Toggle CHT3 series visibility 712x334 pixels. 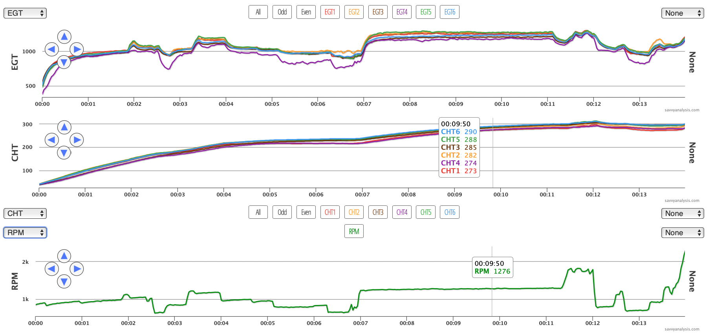[378, 212]
